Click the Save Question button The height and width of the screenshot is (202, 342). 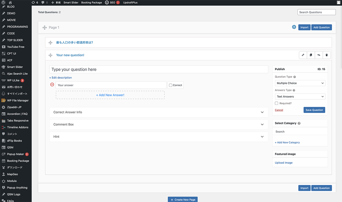[314, 110]
